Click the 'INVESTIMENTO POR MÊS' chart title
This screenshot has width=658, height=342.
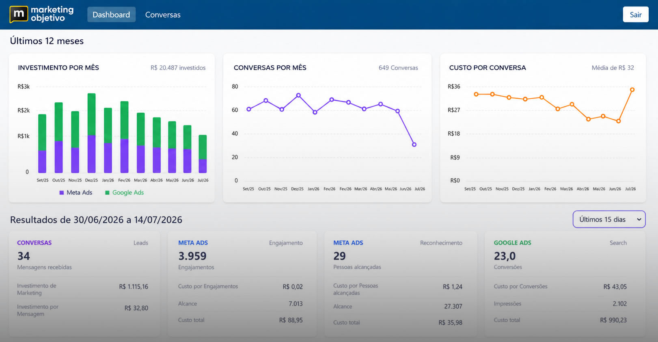58,68
